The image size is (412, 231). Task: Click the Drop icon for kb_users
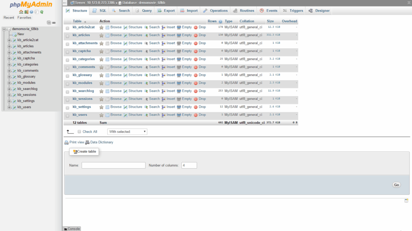tap(196, 115)
